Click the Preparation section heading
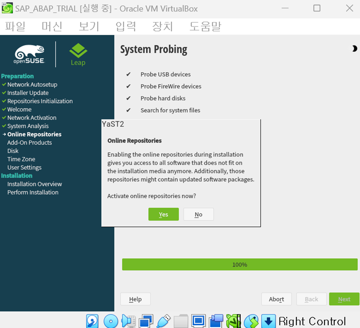This screenshot has height=328, width=360. (17, 76)
